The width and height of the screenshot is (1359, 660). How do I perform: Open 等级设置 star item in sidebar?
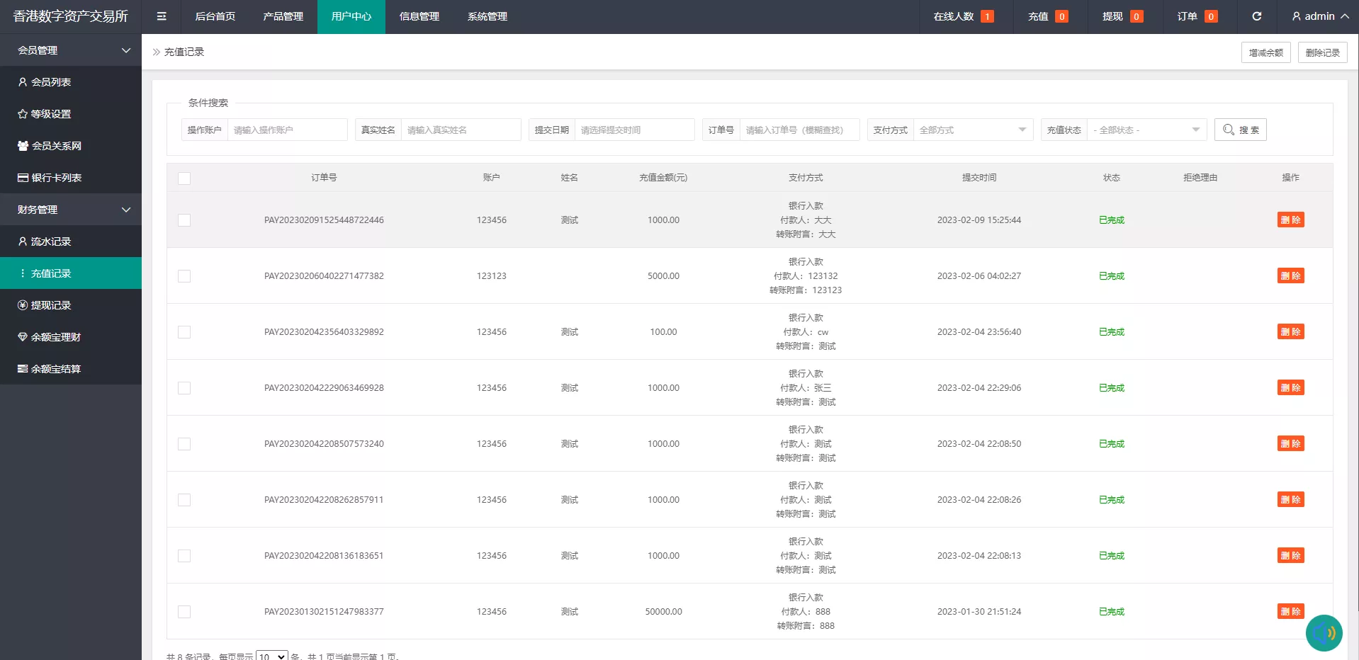coord(51,114)
